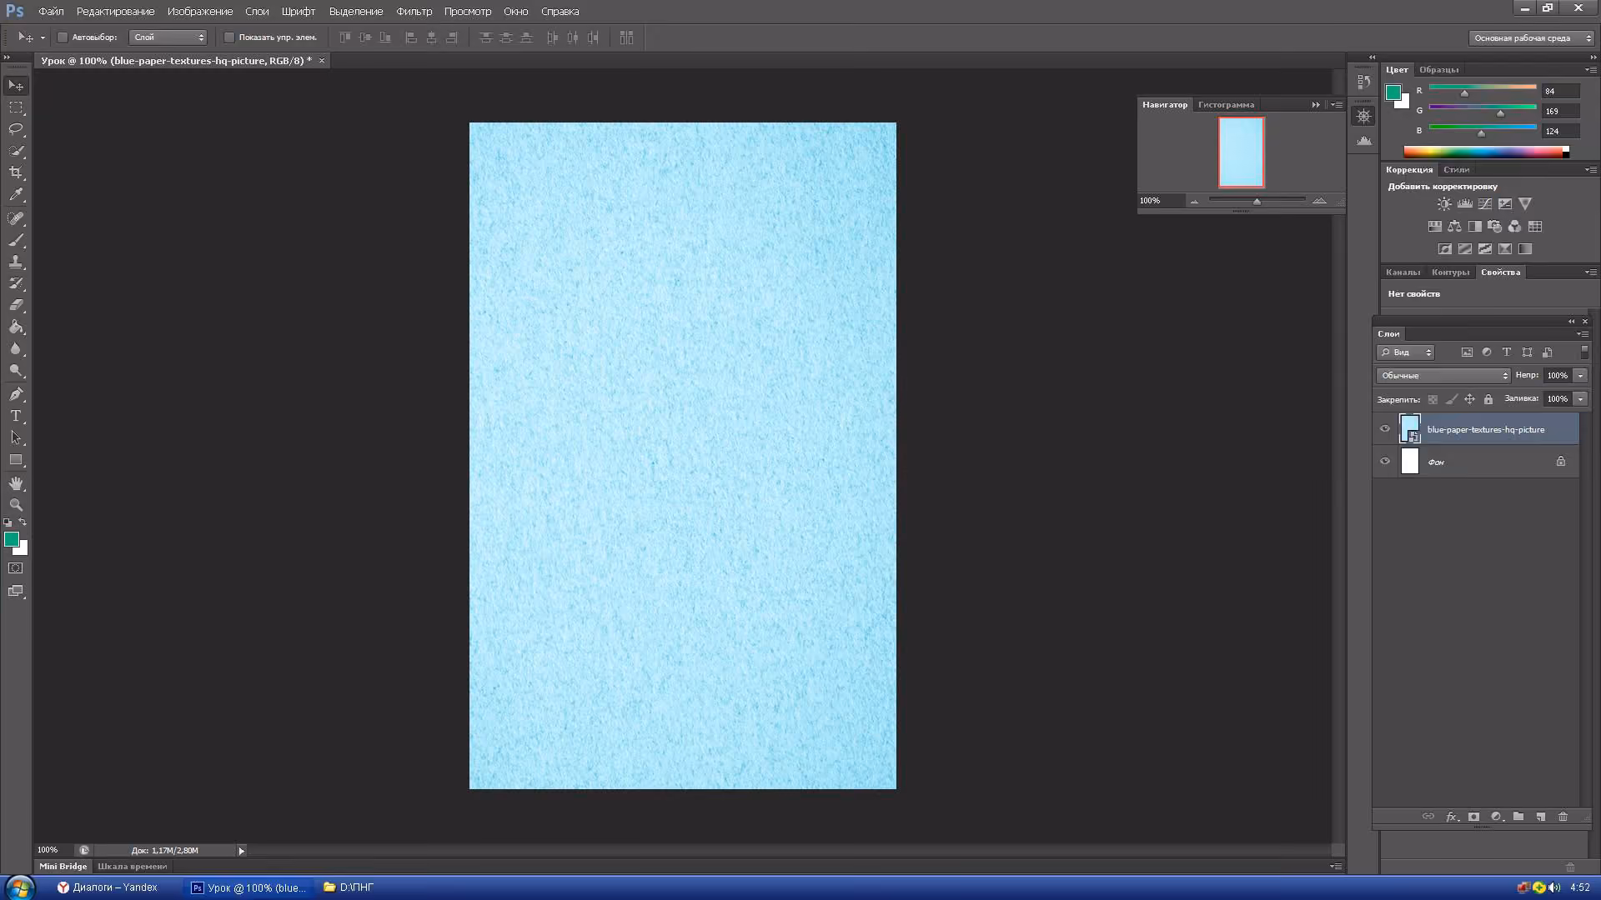This screenshot has height=900, width=1601.
Task: Choose the Eyedropper tool
Action: point(16,195)
